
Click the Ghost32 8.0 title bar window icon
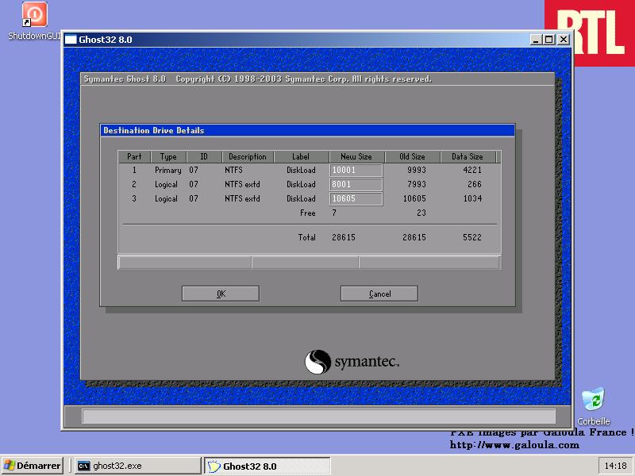(71, 39)
